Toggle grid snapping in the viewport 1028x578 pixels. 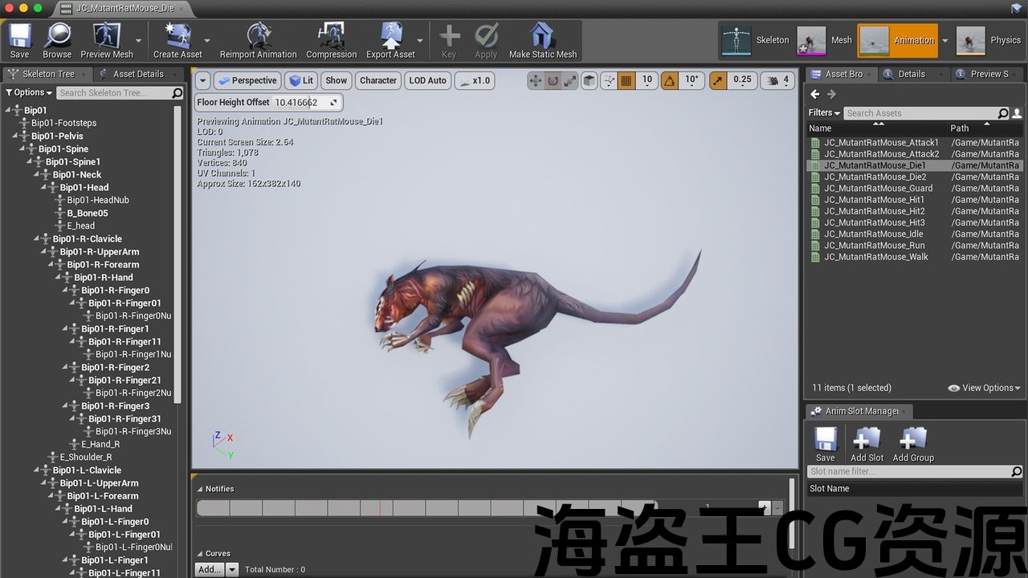point(626,80)
